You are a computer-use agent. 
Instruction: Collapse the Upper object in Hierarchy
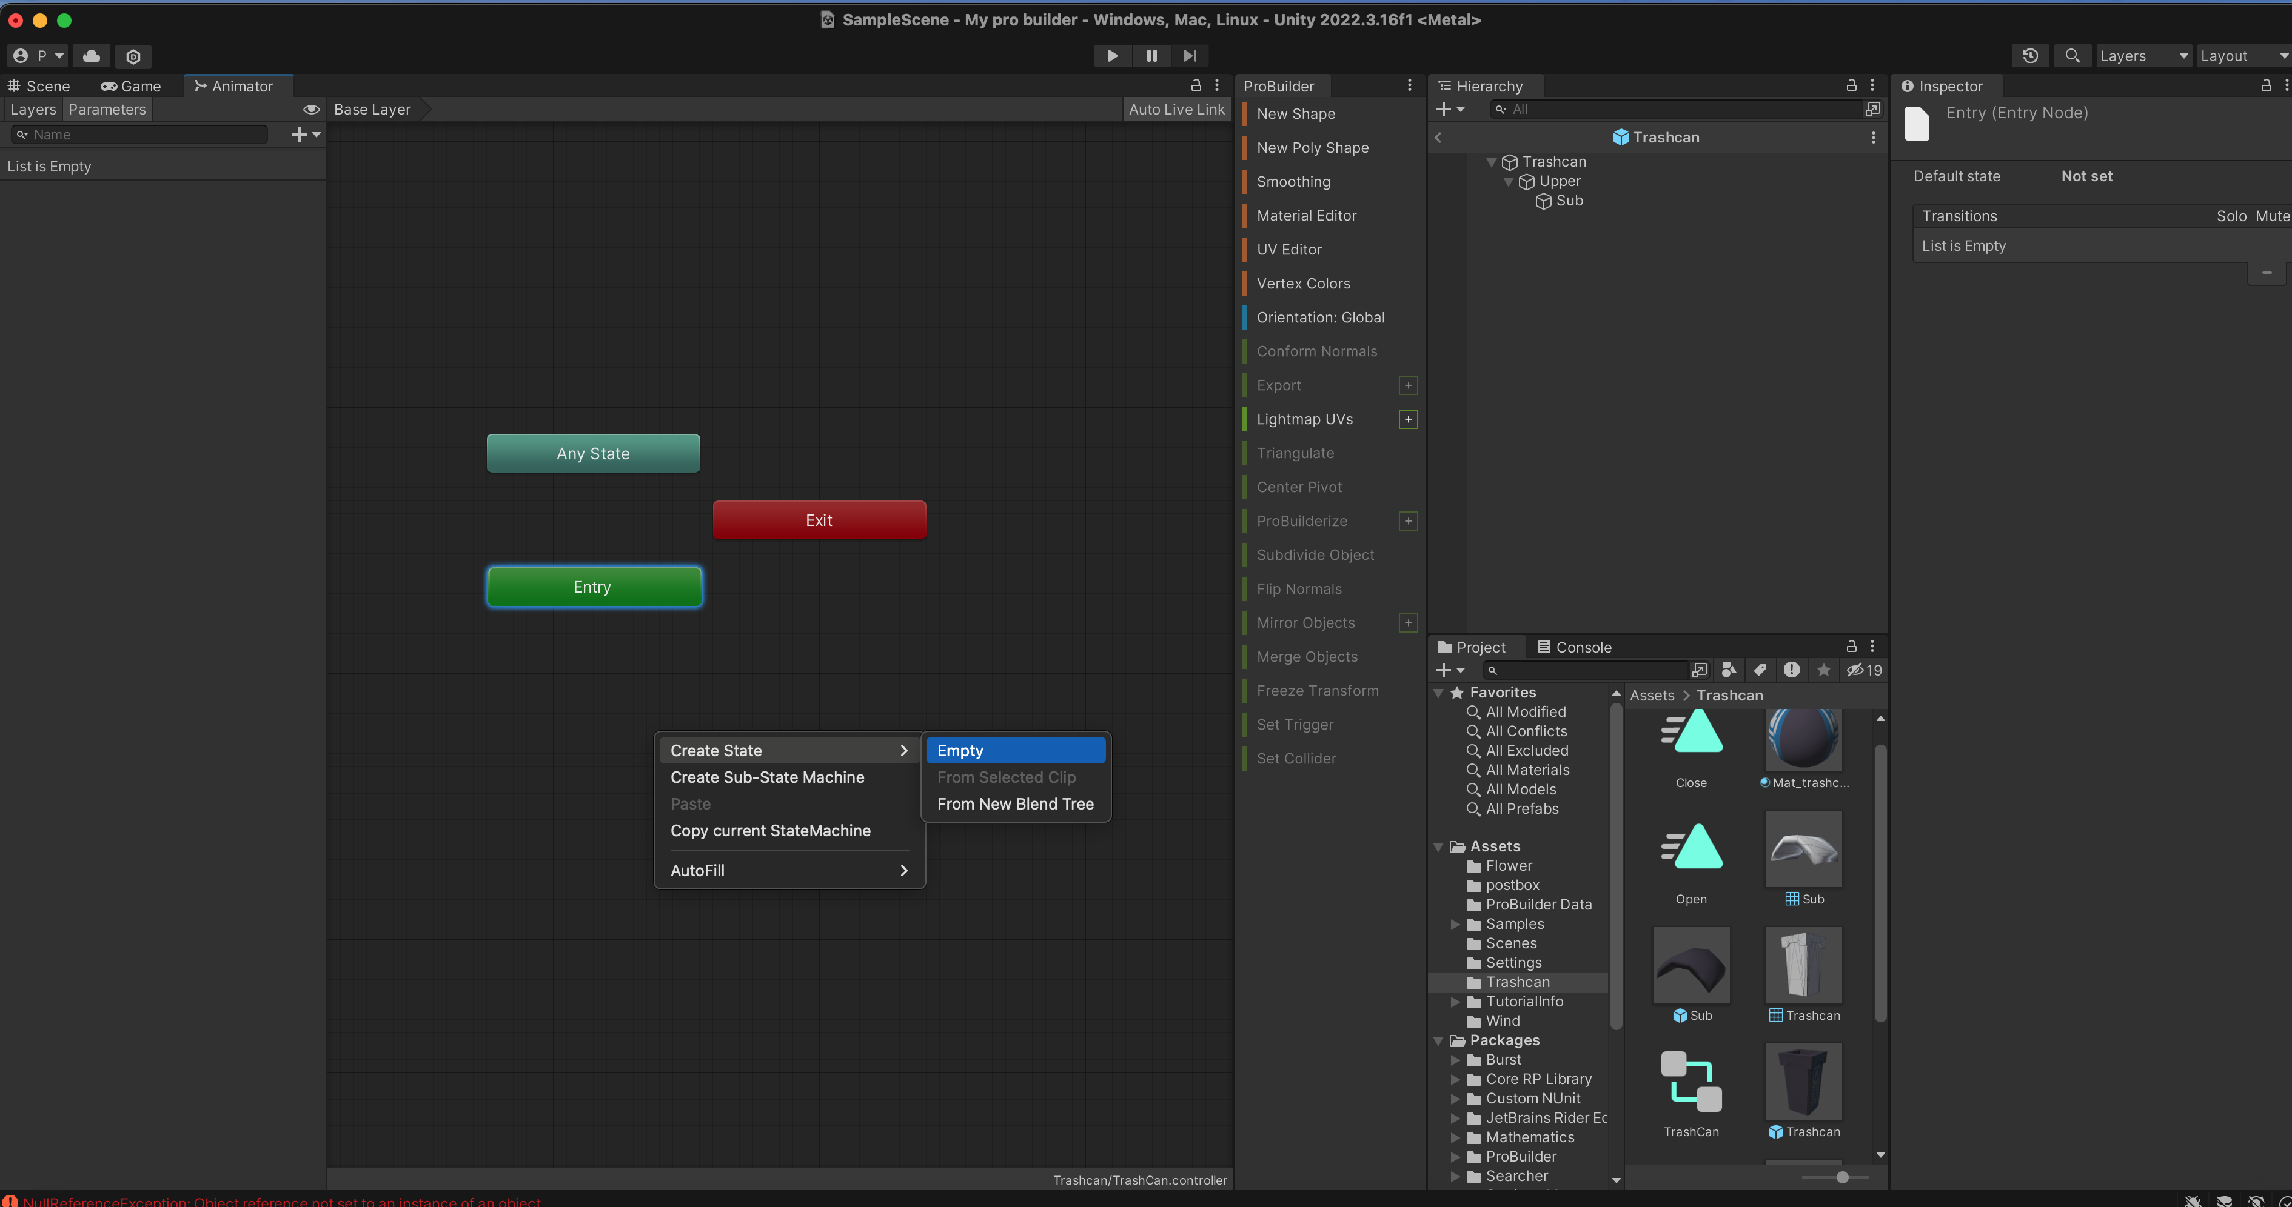(x=1508, y=181)
